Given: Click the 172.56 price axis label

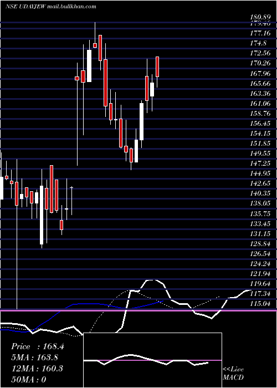Looking at the screenshot, I should 260,53.
